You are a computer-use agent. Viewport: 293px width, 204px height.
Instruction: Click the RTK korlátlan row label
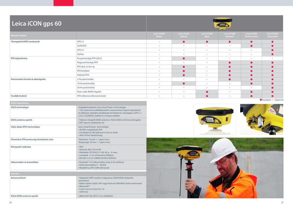(x=83, y=71)
